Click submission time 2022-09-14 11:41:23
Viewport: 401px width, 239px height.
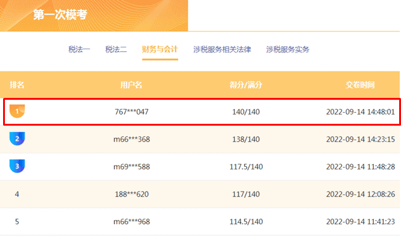pos(360,222)
